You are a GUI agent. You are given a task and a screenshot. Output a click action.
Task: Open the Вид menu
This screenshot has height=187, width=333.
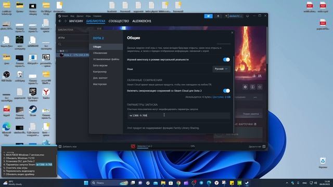(72, 16)
